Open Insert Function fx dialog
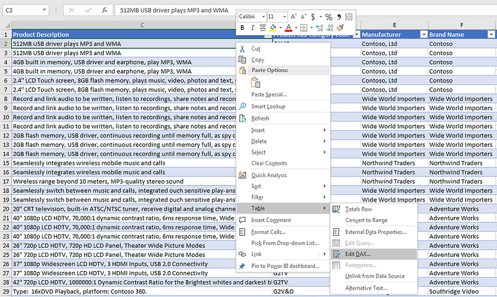Viewport: 497px width, 297px height. pyautogui.click(x=105, y=10)
